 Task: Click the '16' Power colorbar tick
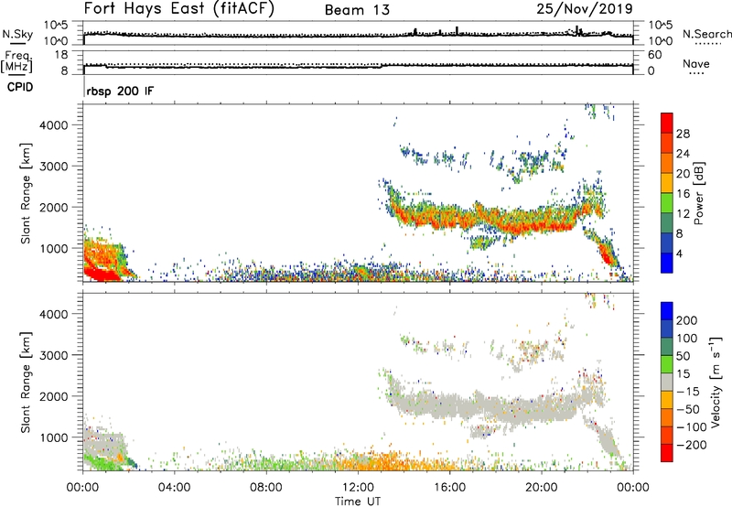[683, 193]
